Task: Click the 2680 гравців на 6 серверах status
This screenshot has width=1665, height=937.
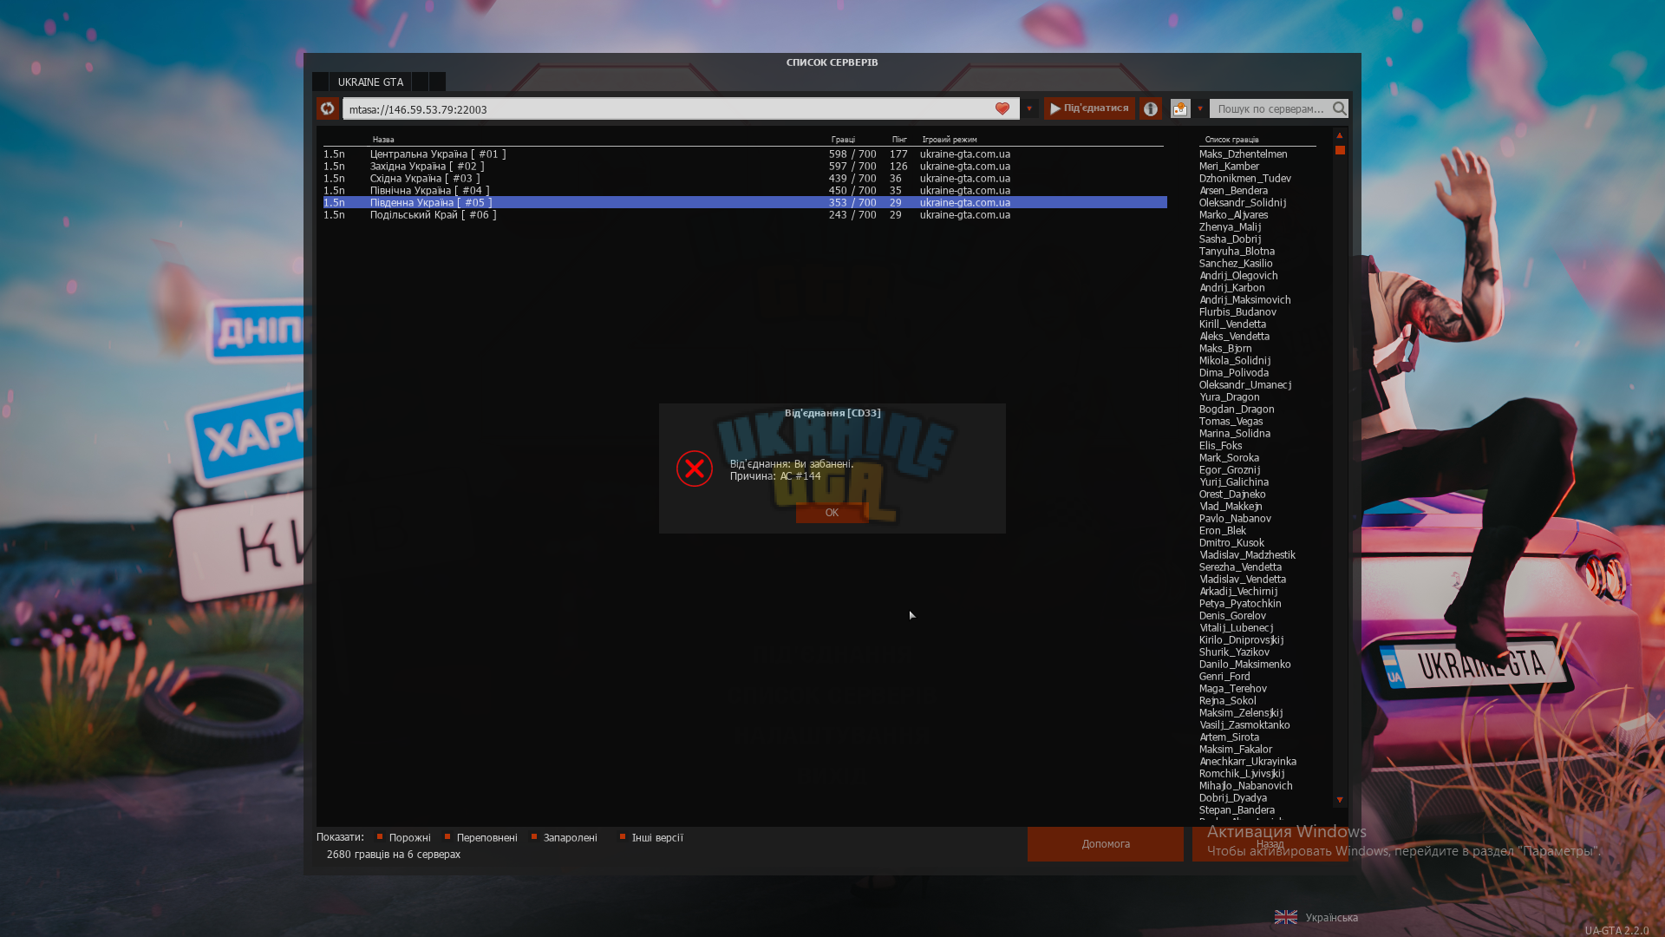Action: point(394,854)
